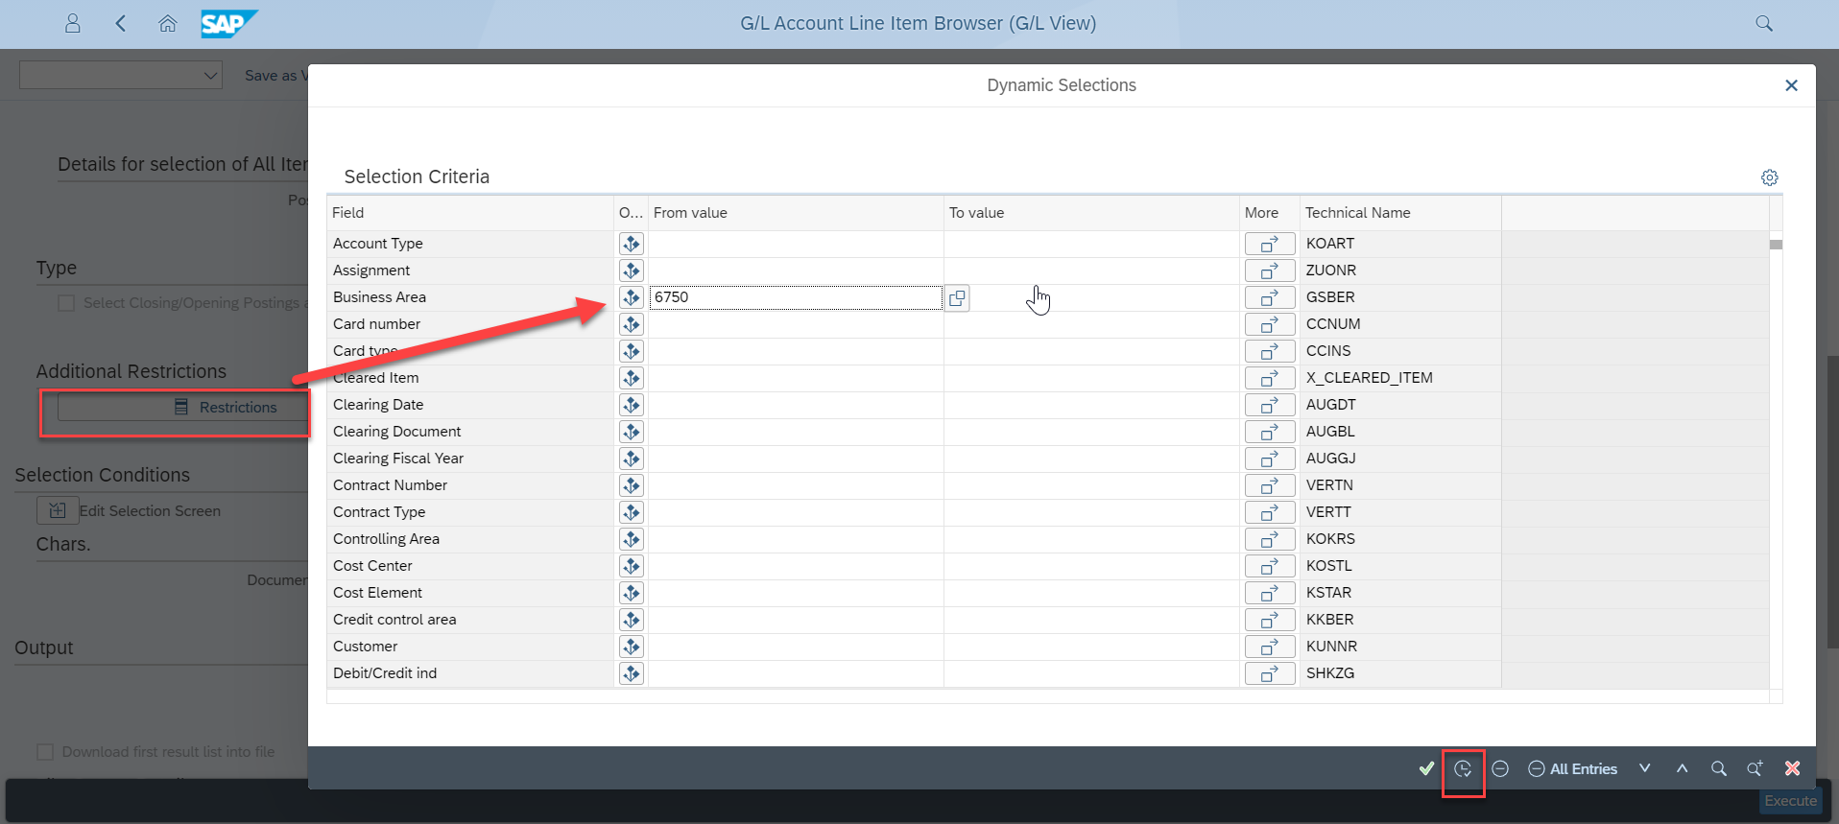The image size is (1839, 824).
Task: Open table settings gear icon
Action: point(1769,177)
